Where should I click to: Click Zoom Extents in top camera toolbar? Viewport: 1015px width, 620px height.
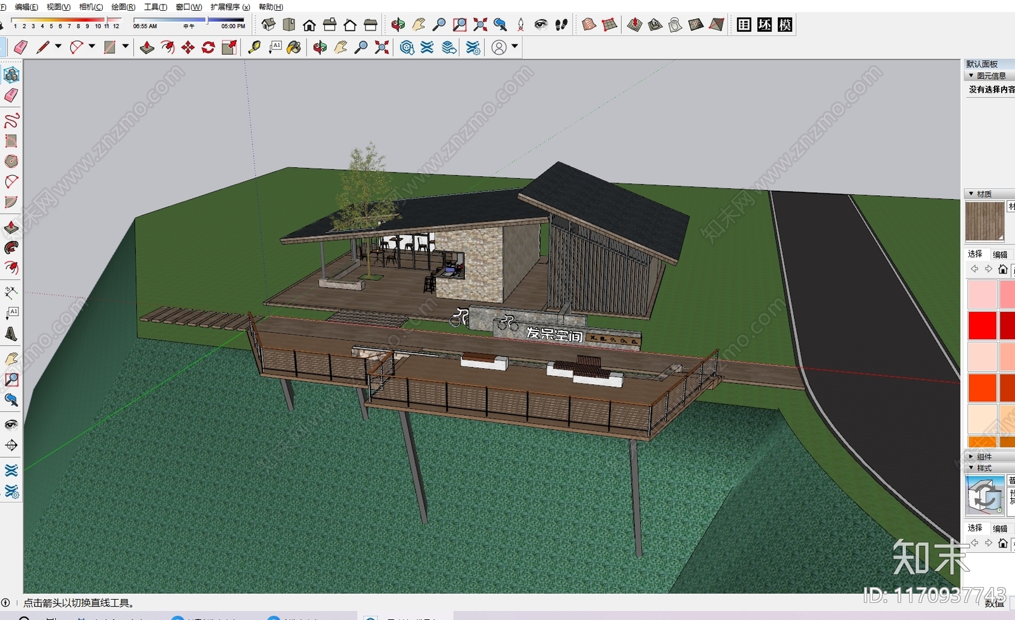point(480,25)
